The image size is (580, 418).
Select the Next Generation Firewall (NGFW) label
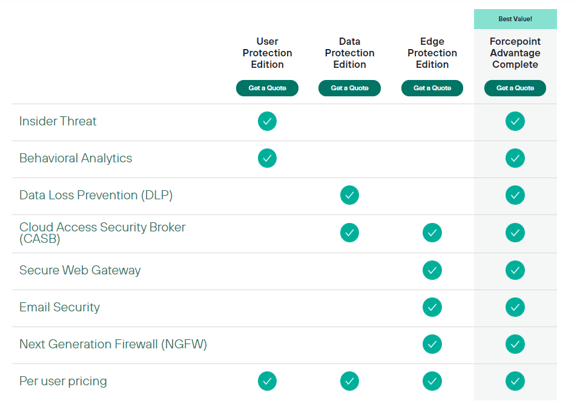(x=113, y=344)
